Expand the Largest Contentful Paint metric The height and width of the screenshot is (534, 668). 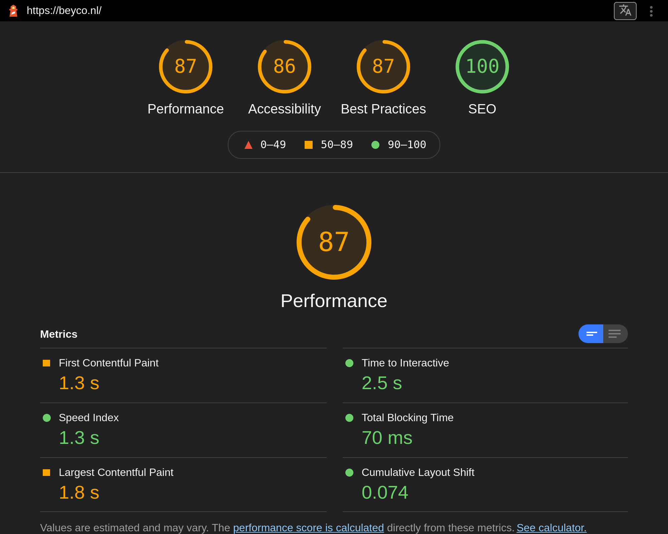pyautogui.click(x=116, y=472)
